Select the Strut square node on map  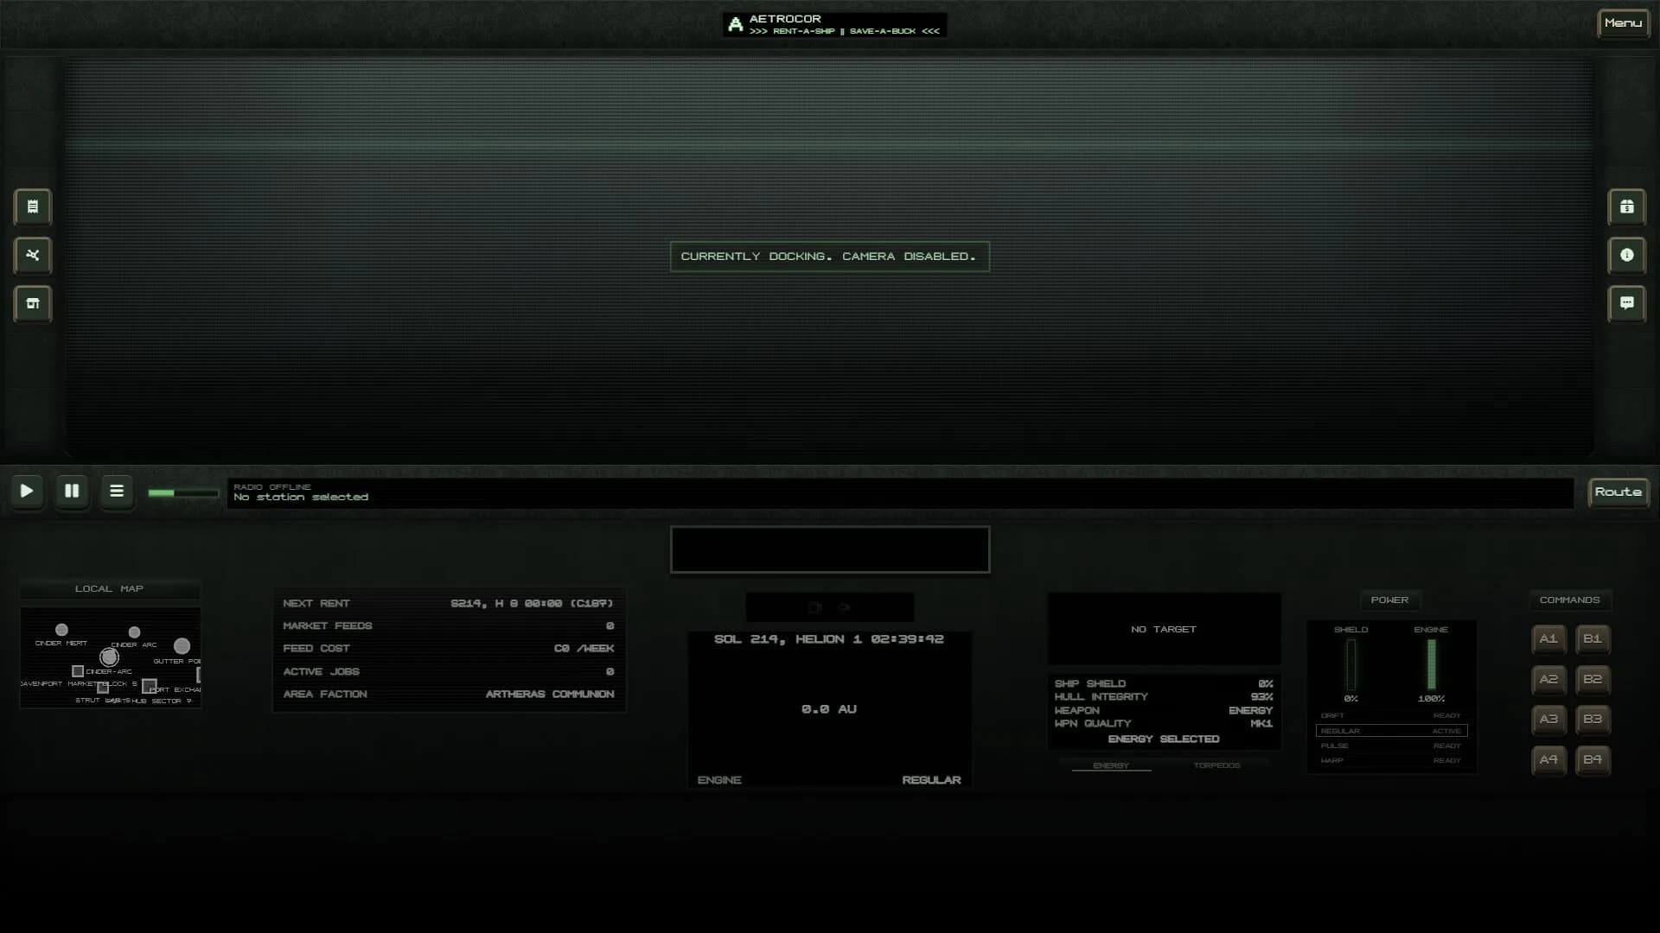click(x=103, y=689)
